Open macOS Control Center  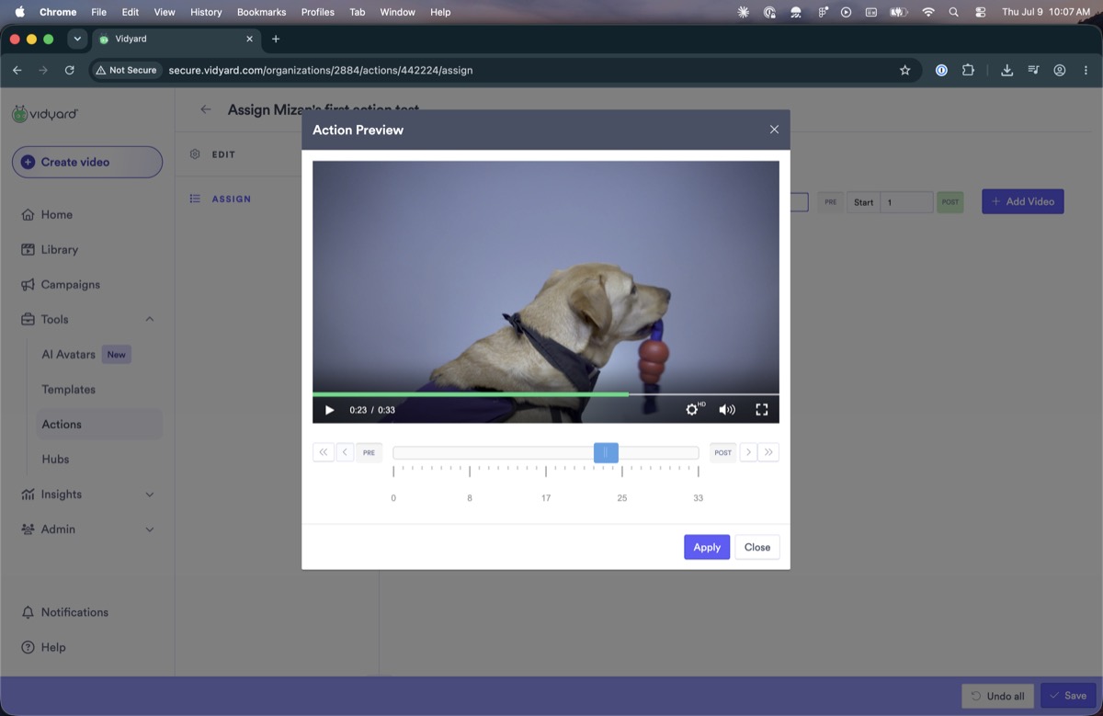click(980, 12)
